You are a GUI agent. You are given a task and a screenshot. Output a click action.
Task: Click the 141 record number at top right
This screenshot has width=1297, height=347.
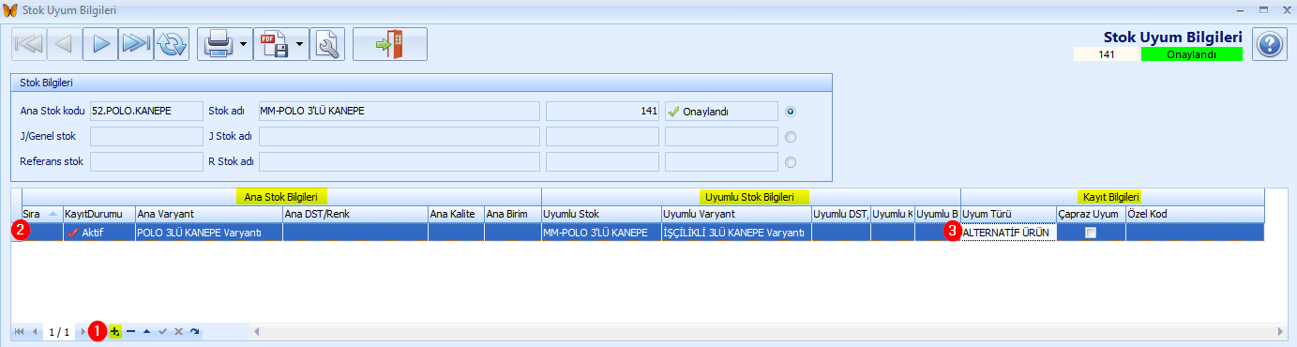(x=1106, y=54)
